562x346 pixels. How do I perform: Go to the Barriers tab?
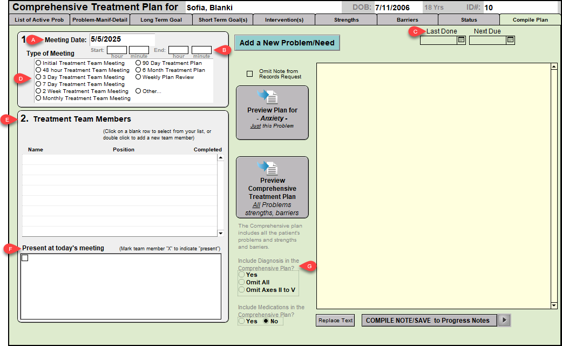407,20
